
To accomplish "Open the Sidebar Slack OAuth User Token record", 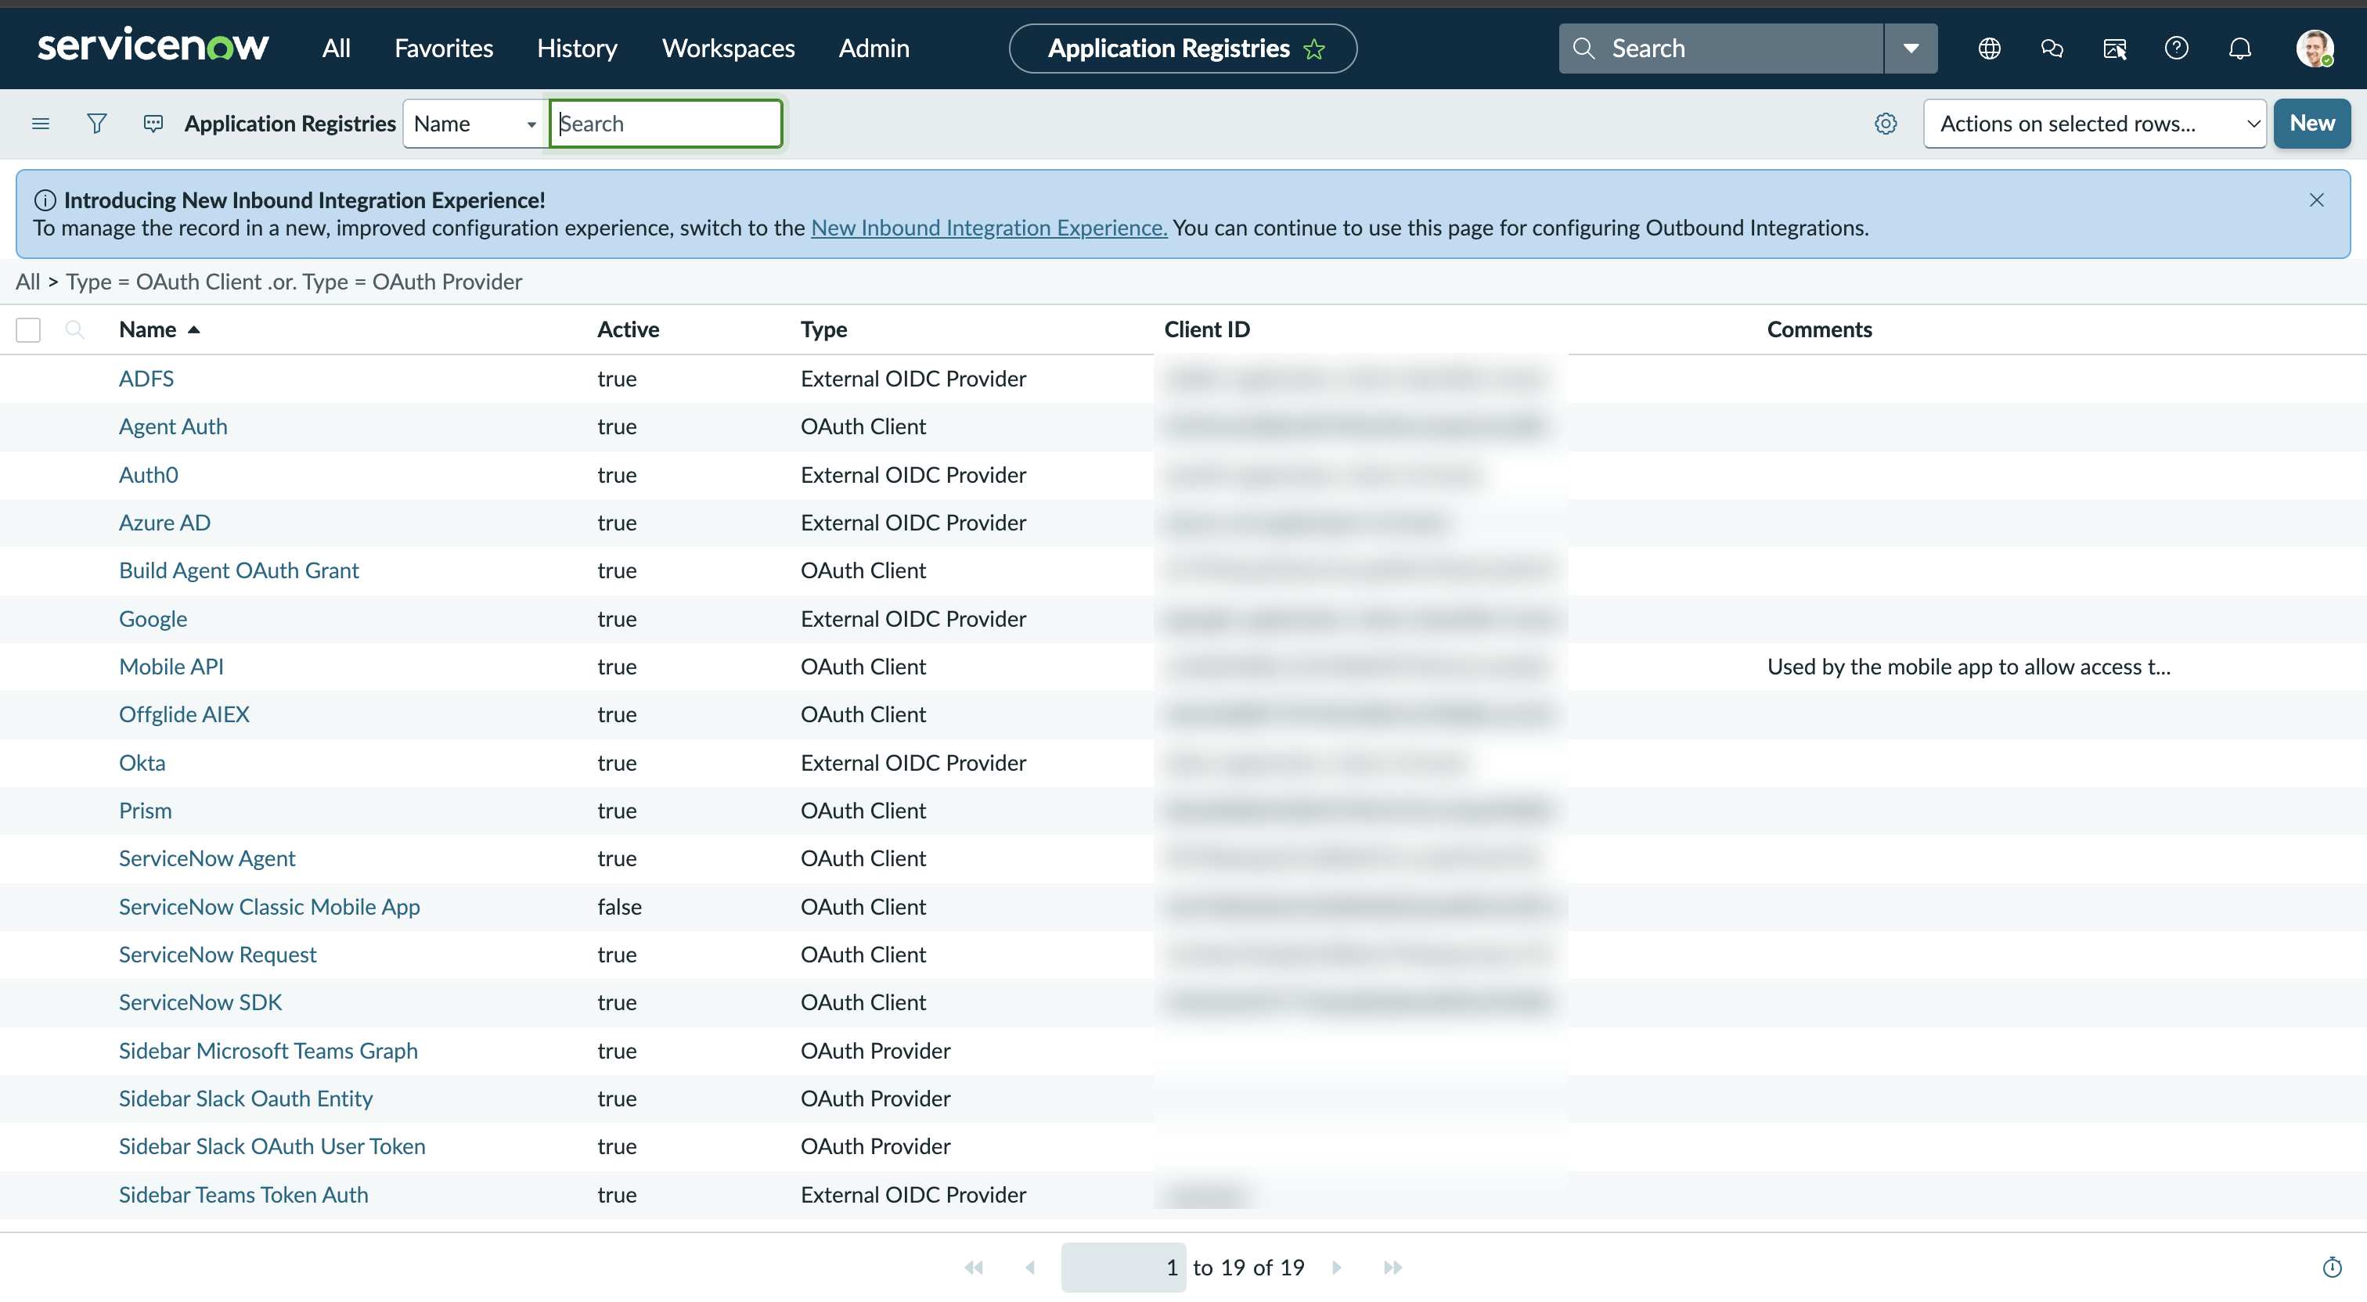I will pyautogui.click(x=272, y=1146).
